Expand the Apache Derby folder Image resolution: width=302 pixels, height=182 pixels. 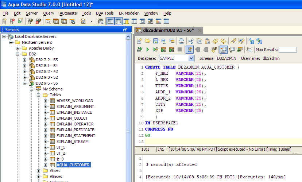[18, 48]
